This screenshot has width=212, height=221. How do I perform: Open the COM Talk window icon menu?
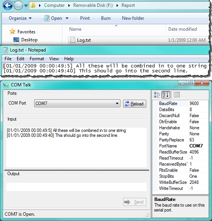[x=6, y=85]
